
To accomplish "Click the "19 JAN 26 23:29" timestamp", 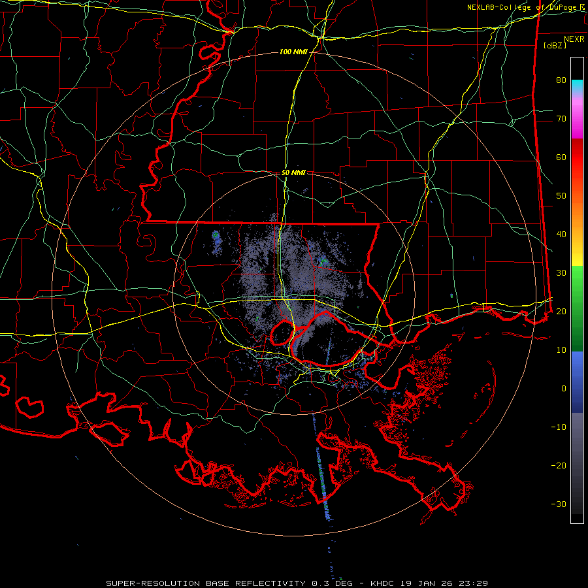I will point(443,583).
